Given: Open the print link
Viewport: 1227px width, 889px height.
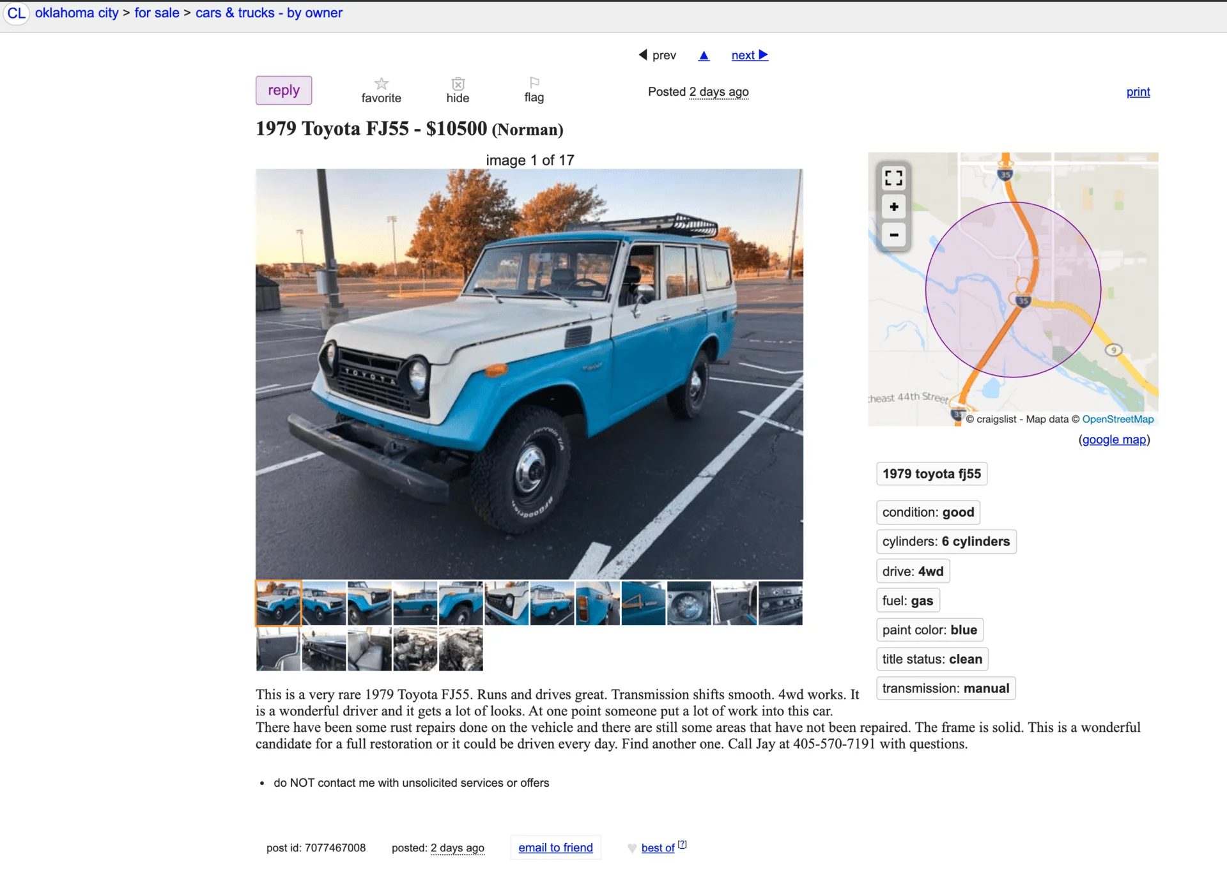Looking at the screenshot, I should [x=1138, y=92].
